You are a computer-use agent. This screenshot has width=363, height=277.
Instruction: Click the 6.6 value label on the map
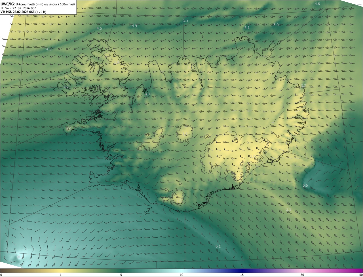click(305, 186)
